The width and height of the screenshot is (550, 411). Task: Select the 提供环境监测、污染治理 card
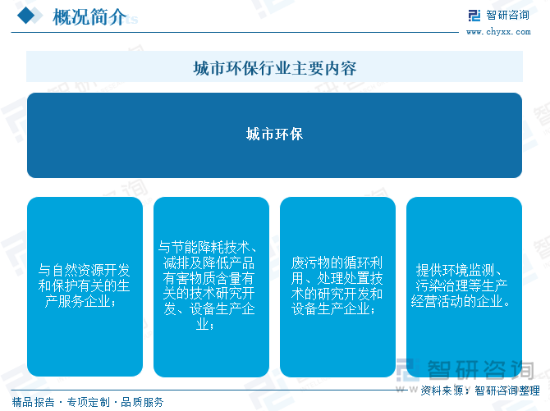(x=464, y=286)
